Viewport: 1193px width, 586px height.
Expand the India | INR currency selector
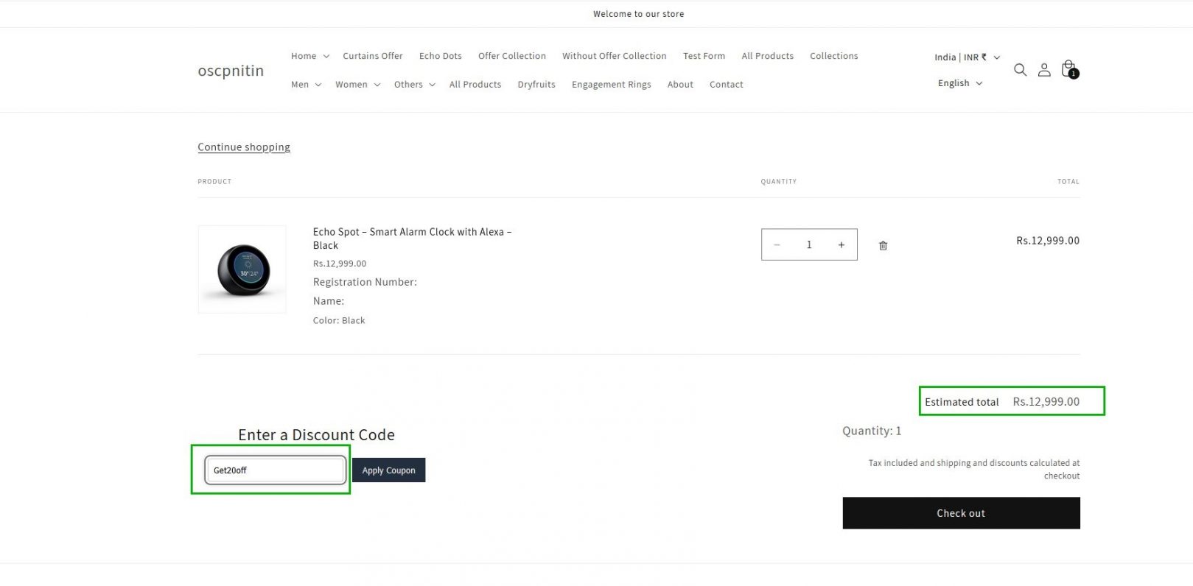[x=967, y=57]
